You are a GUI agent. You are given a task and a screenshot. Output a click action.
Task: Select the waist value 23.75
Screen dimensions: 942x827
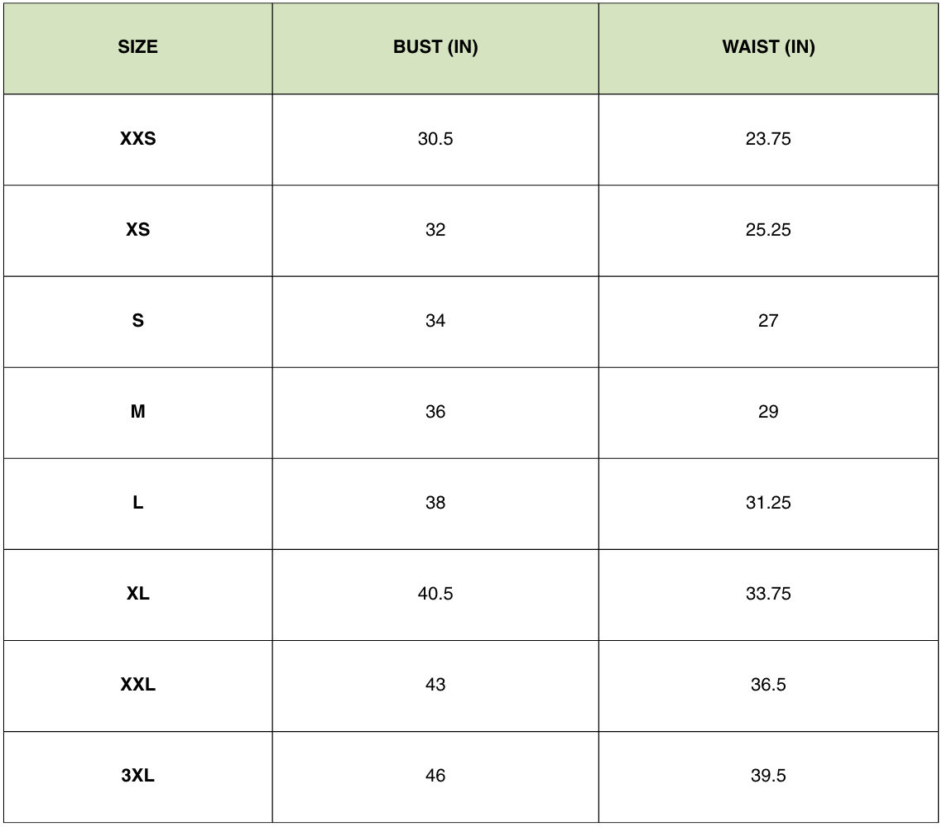pyautogui.click(x=768, y=139)
